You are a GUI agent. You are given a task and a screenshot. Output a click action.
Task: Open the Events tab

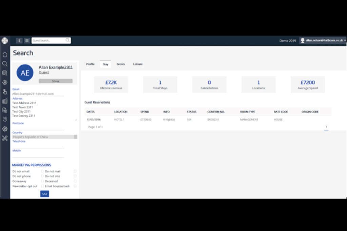click(x=121, y=64)
